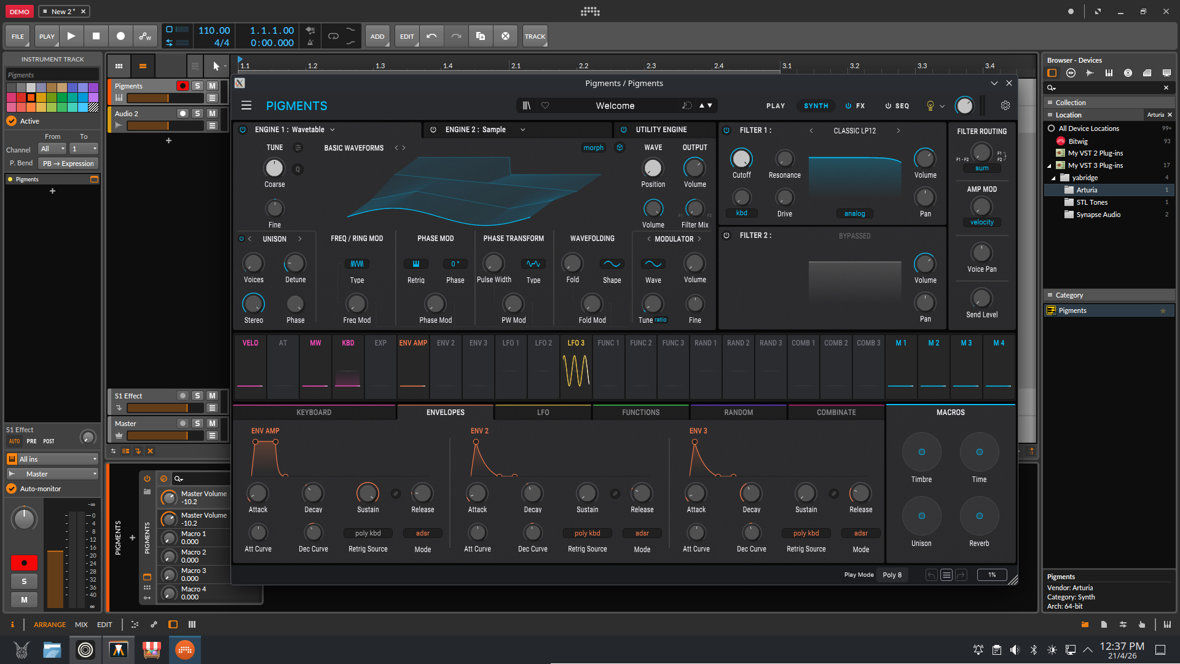
Task: Open the music browser disc icon
Action: click(1128, 73)
